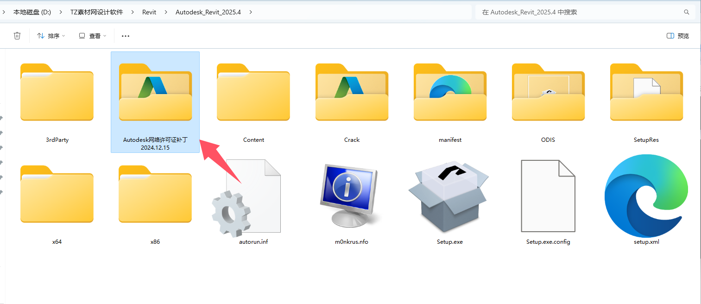Click the setup.xml file name label
This screenshot has height=304, width=701.
tap(646, 241)
